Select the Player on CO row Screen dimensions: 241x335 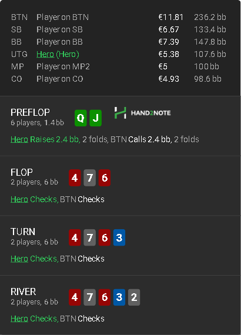coord(119,79)
